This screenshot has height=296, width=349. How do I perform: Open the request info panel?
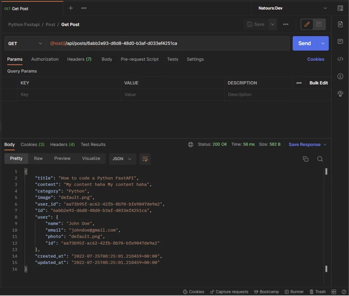tap(340, 76)
